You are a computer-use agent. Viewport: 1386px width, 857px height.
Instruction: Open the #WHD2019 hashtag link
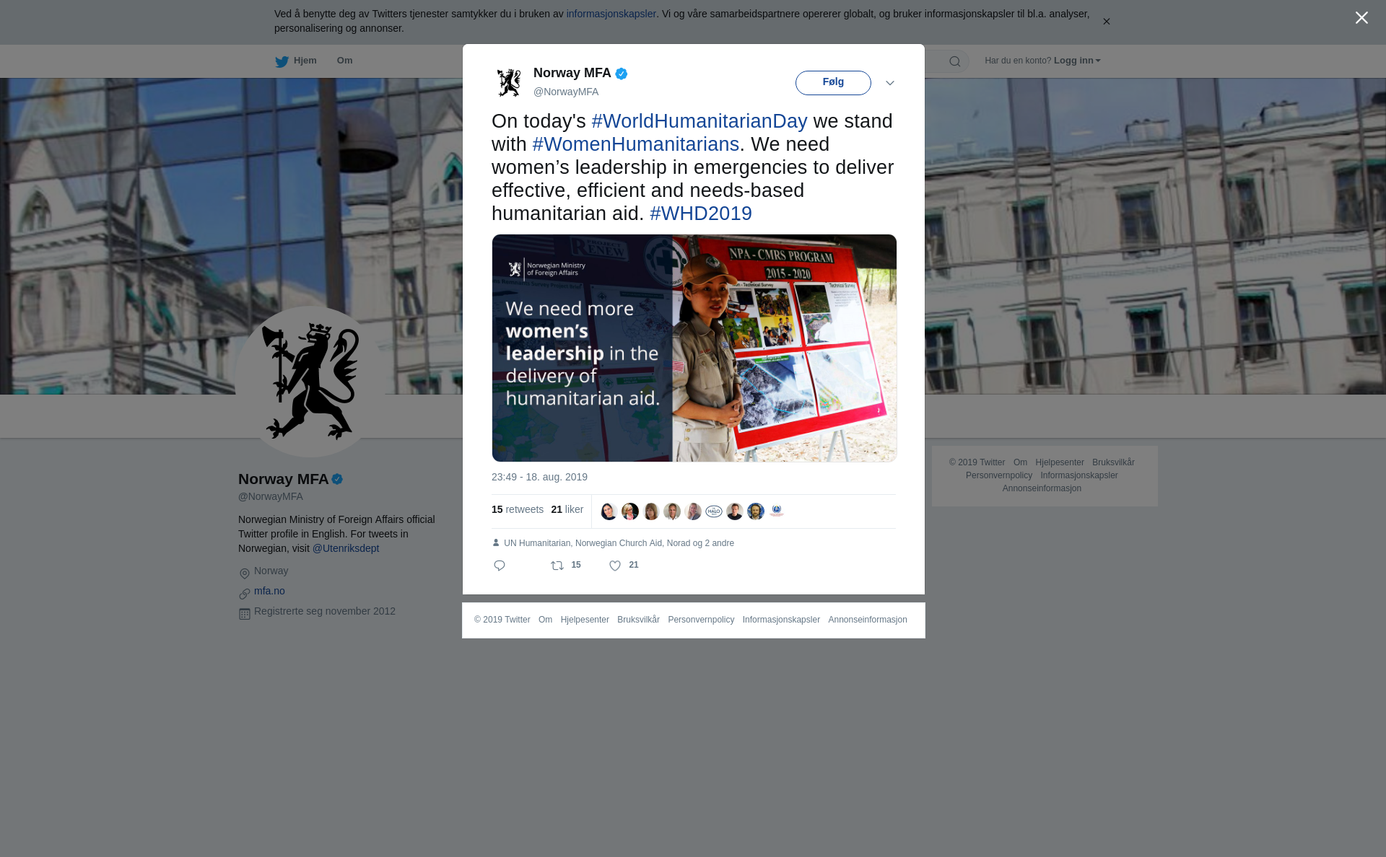[x=700, y=214]
